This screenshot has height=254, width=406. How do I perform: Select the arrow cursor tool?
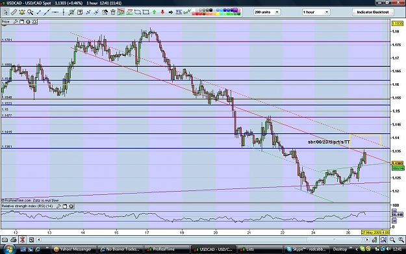pos(5,12)
